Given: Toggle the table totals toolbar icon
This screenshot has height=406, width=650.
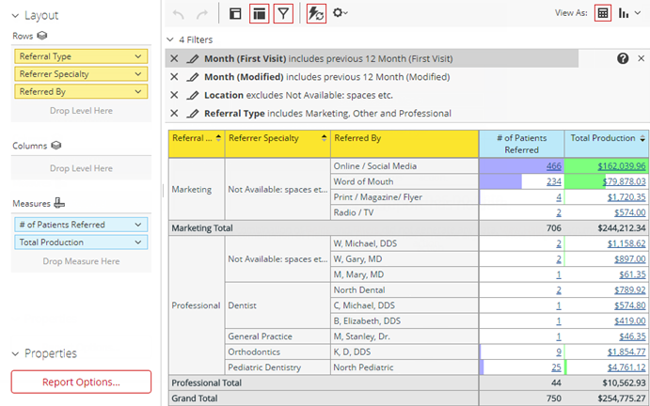Looking at the screenshot, I should pyautogui.click(x=259, y=14).
